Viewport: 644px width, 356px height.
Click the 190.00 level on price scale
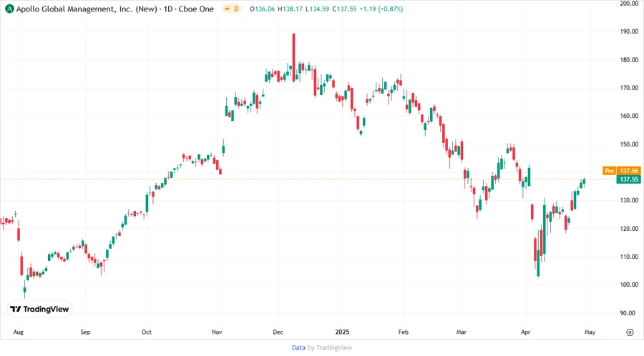coord(629,31)
